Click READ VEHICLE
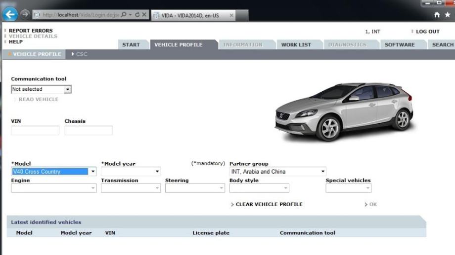Screen dimensions: 455x255 click(x=38, y=99)
